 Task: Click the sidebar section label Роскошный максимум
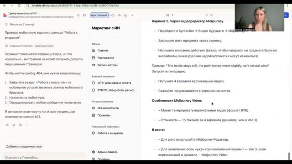pos(105,127)
